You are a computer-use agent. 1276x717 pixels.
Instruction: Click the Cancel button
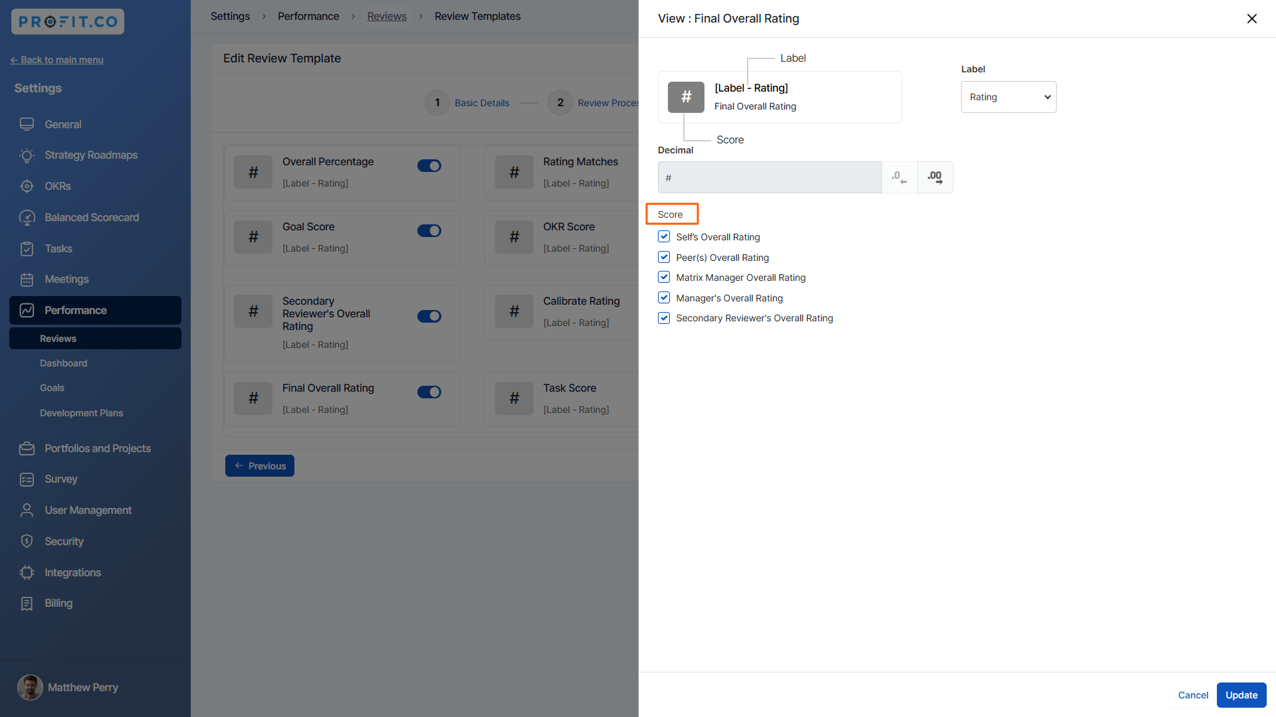pos(1193,695)
